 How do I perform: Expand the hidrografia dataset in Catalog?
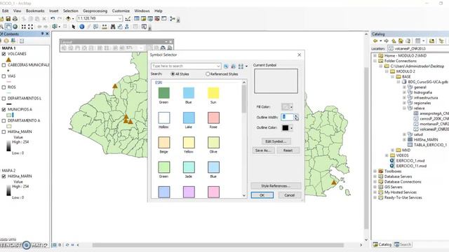click(404, 92)
